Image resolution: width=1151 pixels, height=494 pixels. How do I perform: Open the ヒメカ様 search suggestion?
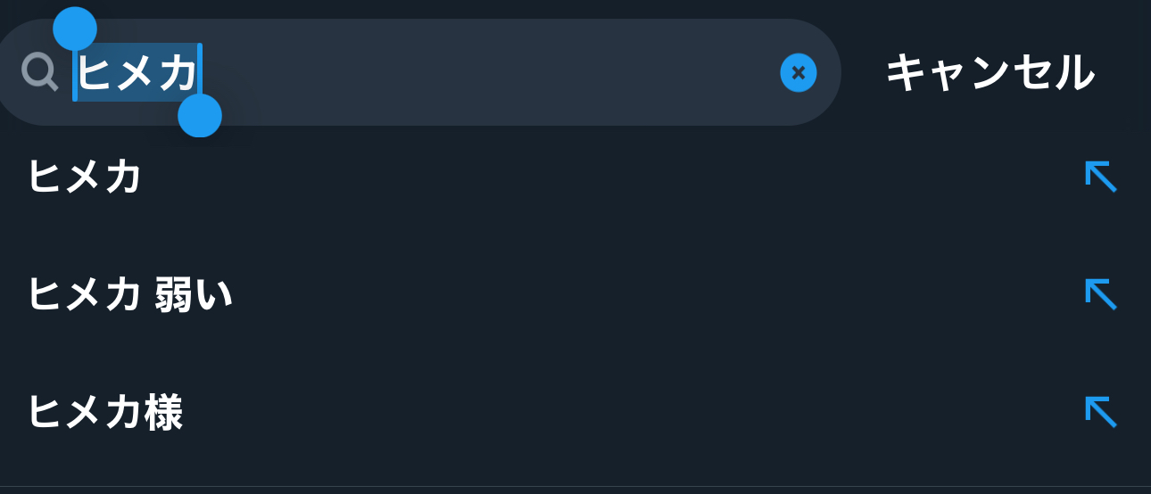tap(104, 412)
